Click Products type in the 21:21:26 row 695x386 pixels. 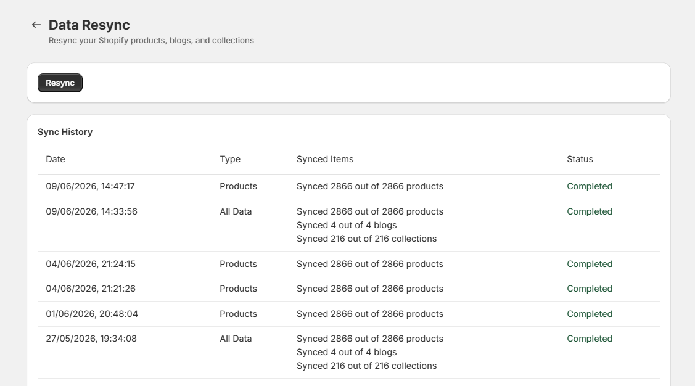(x=239, y=289)
